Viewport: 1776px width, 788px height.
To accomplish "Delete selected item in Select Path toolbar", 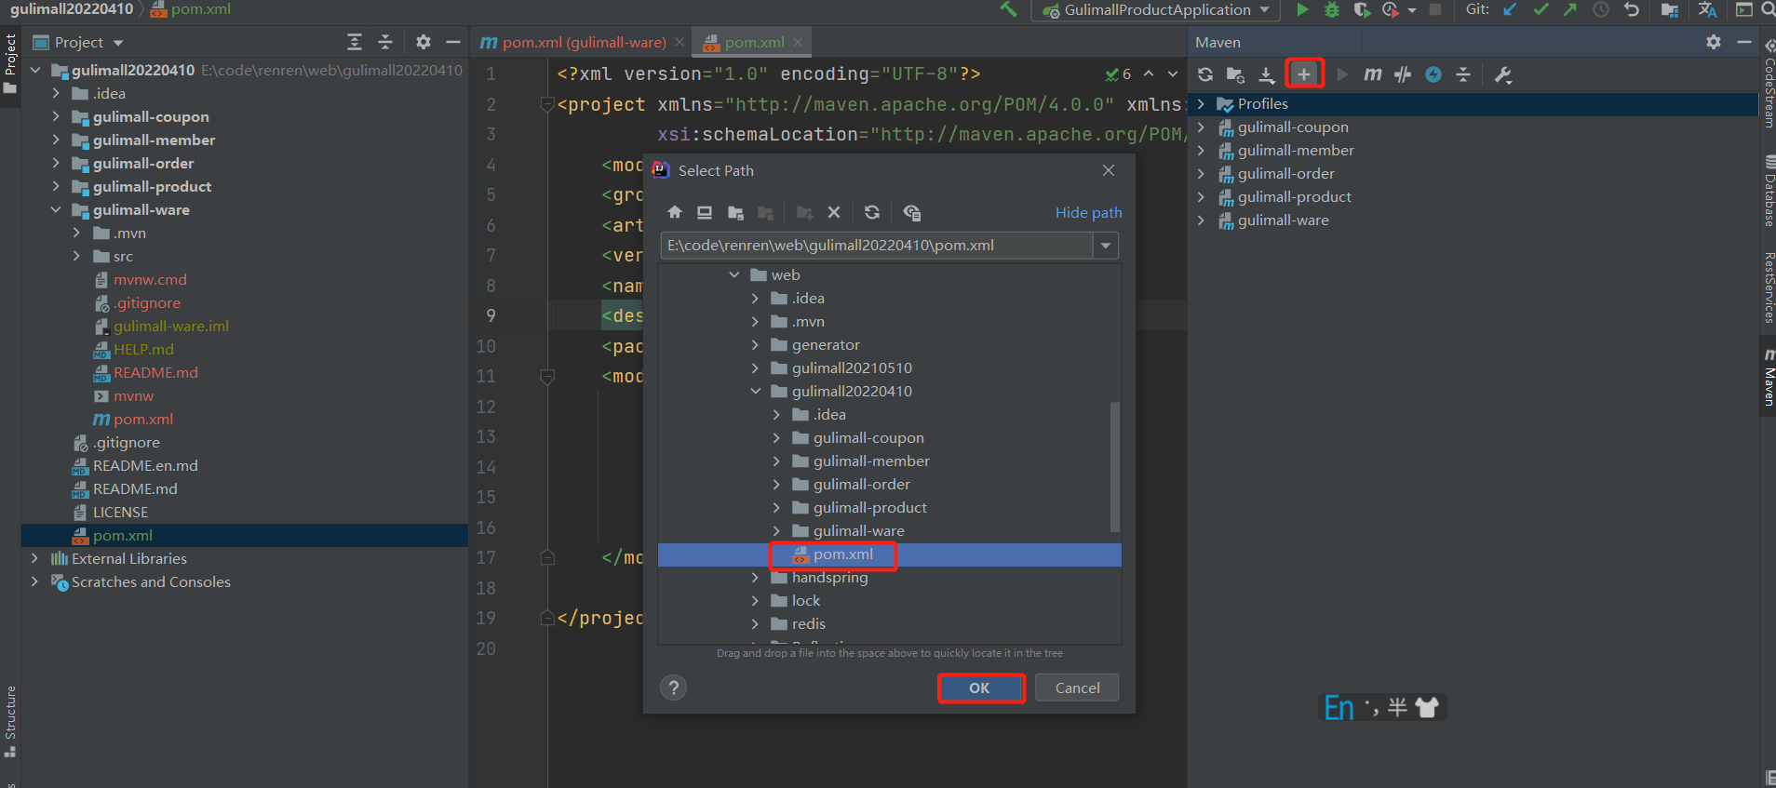I will click(x=834, y=212).
